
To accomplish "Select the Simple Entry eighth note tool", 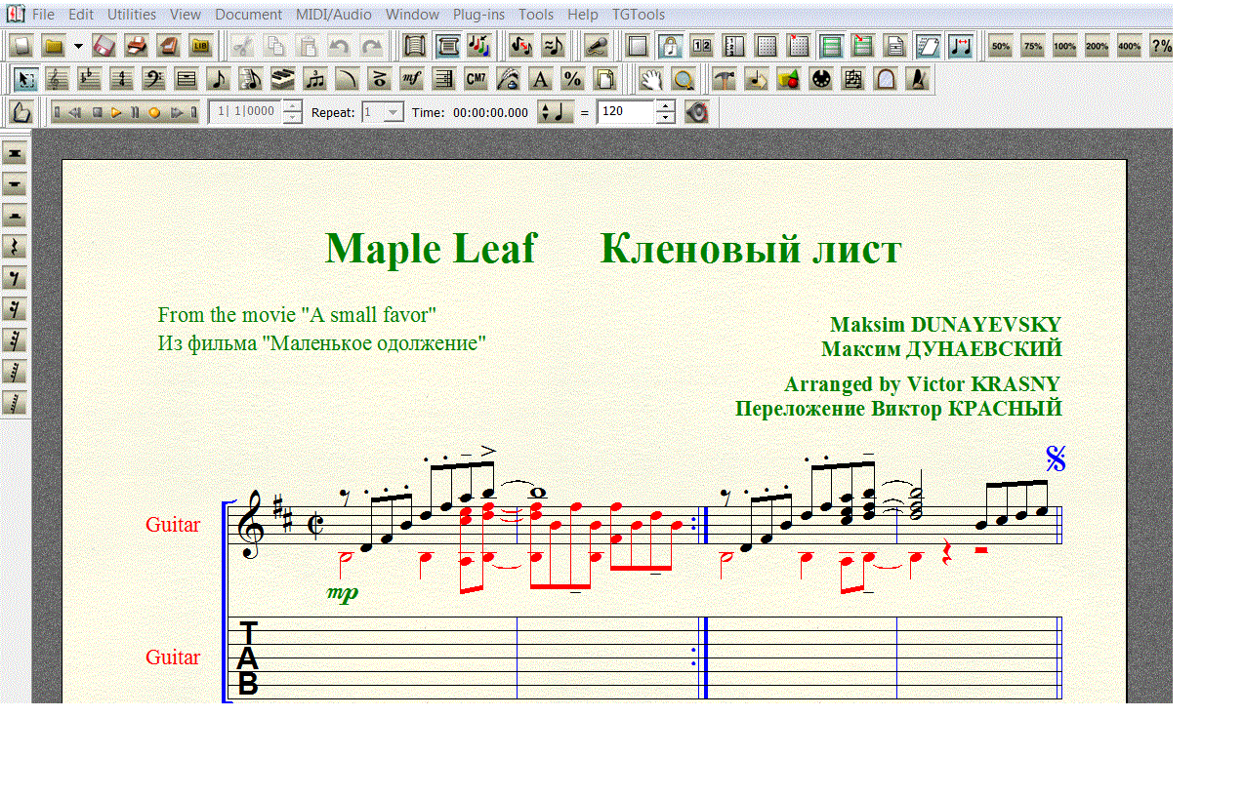I will click(x=217, y=79).
